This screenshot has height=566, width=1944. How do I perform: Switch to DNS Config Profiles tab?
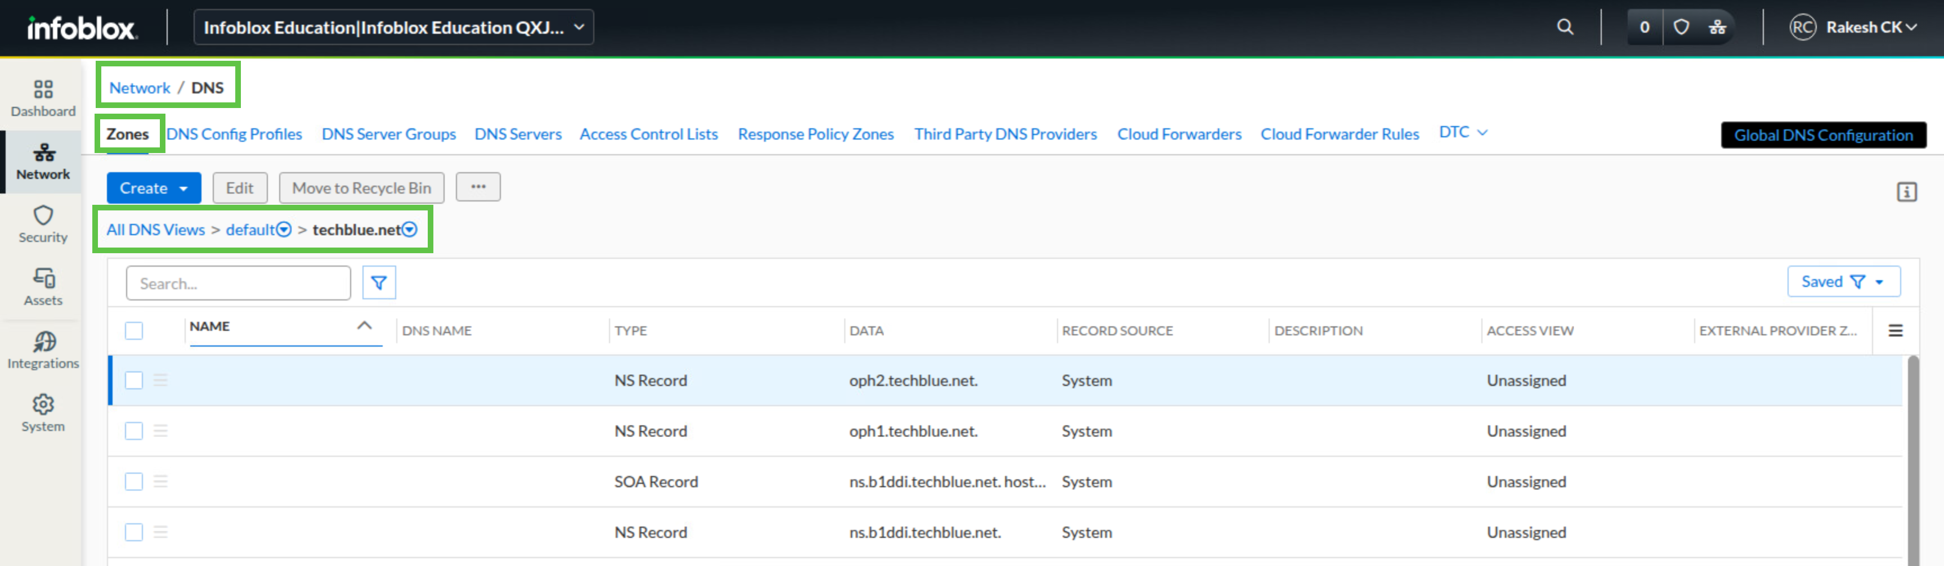234,133
